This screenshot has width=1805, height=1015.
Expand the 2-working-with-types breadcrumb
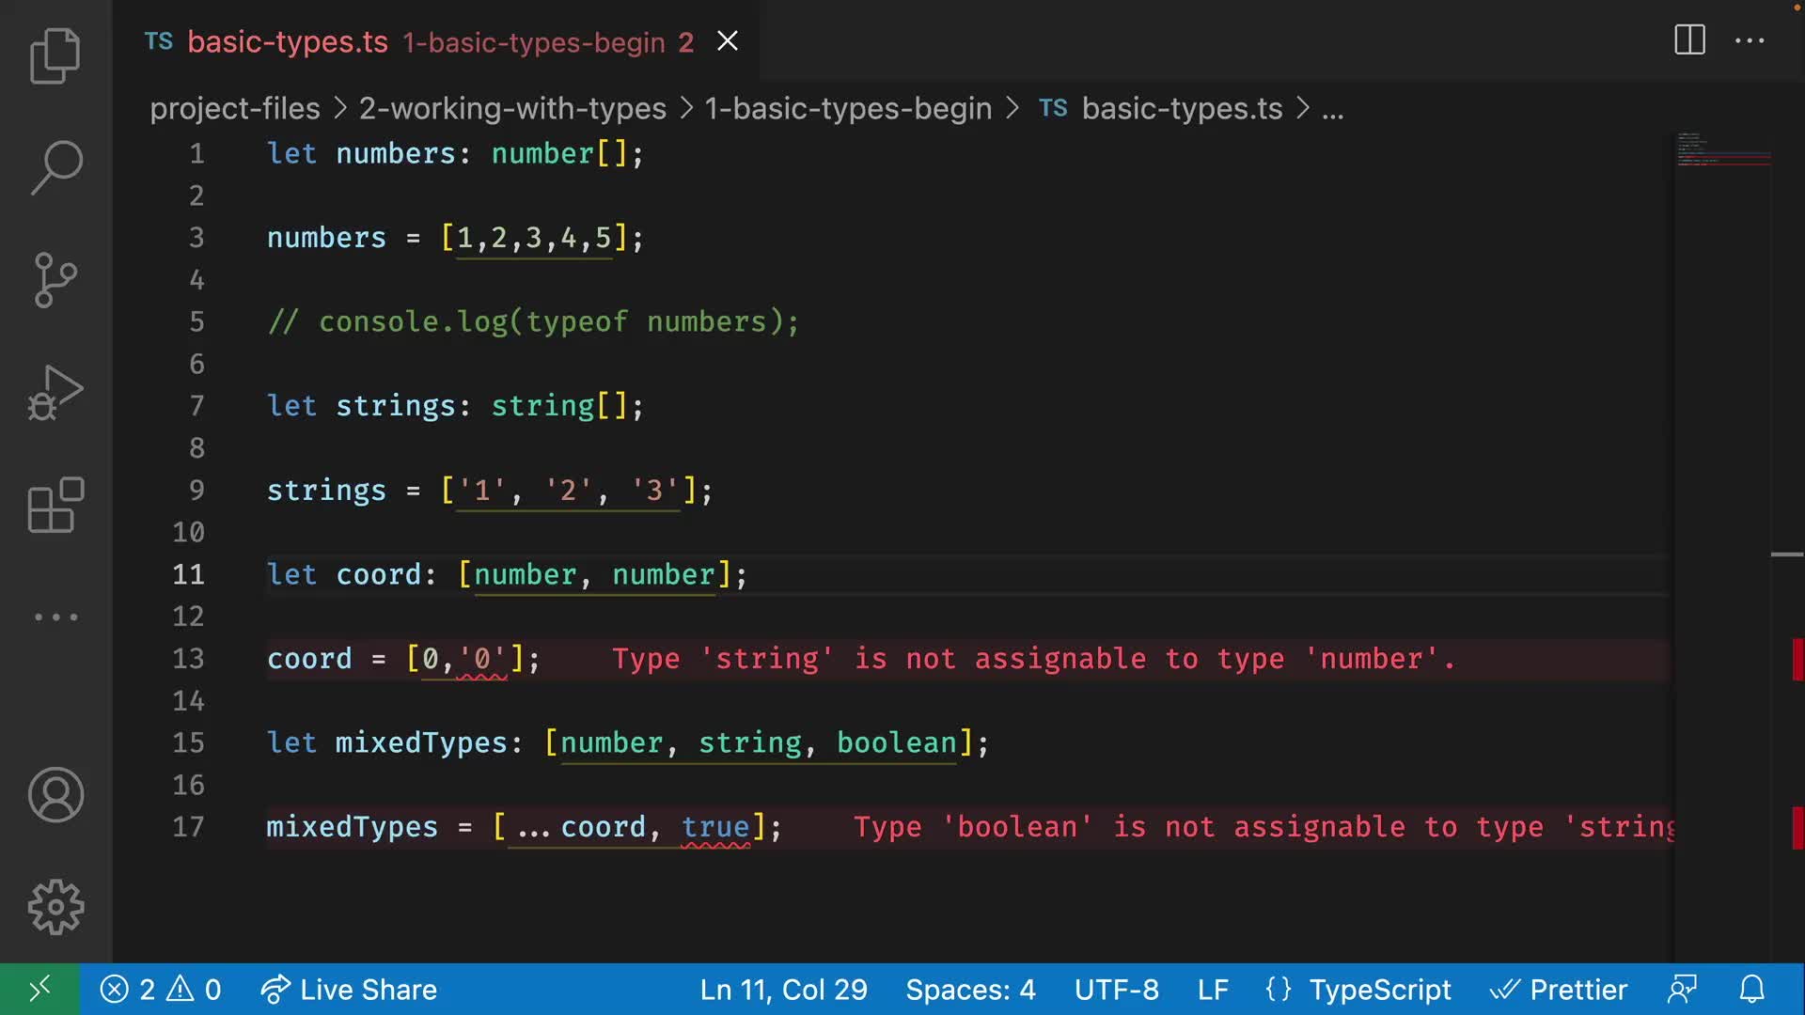click(x=511, y=108)
